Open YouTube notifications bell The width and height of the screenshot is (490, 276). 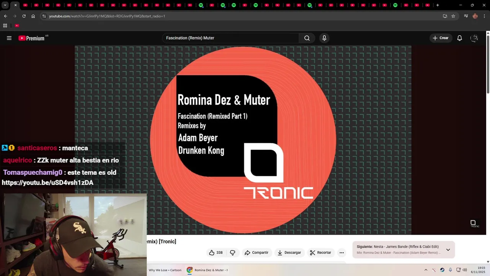point(460,38)
